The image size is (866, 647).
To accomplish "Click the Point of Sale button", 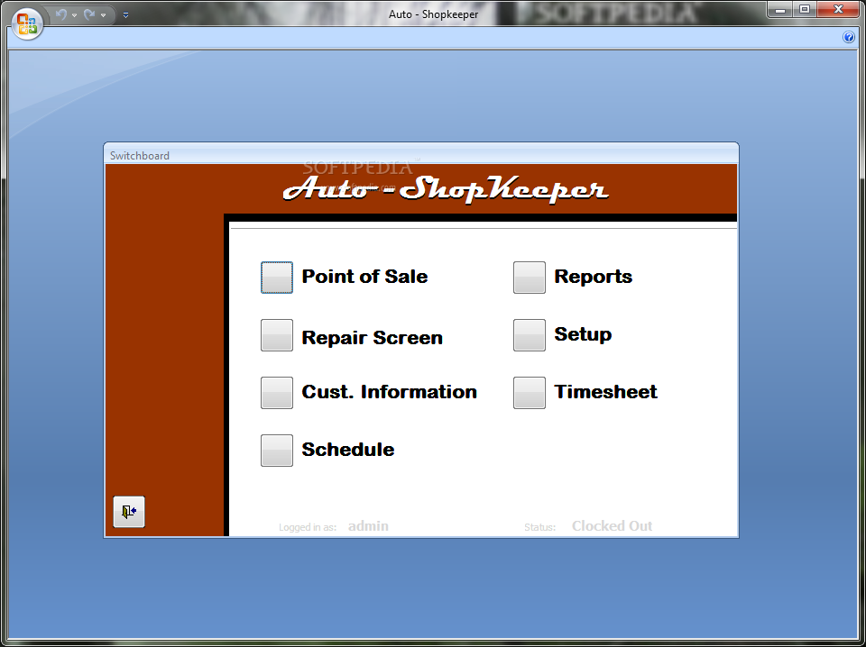I will click(x=277, y=278).
